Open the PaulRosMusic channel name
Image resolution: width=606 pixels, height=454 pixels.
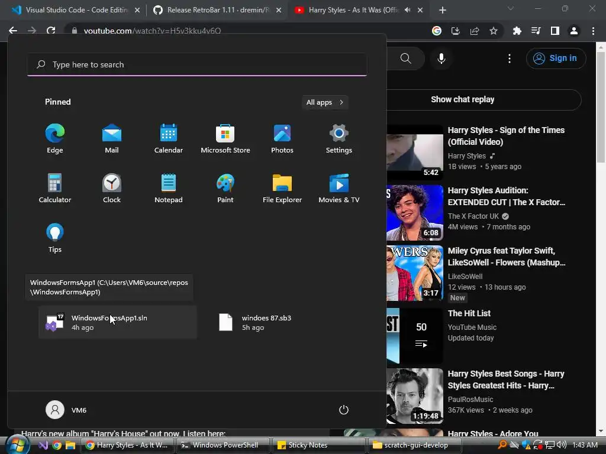470,400
